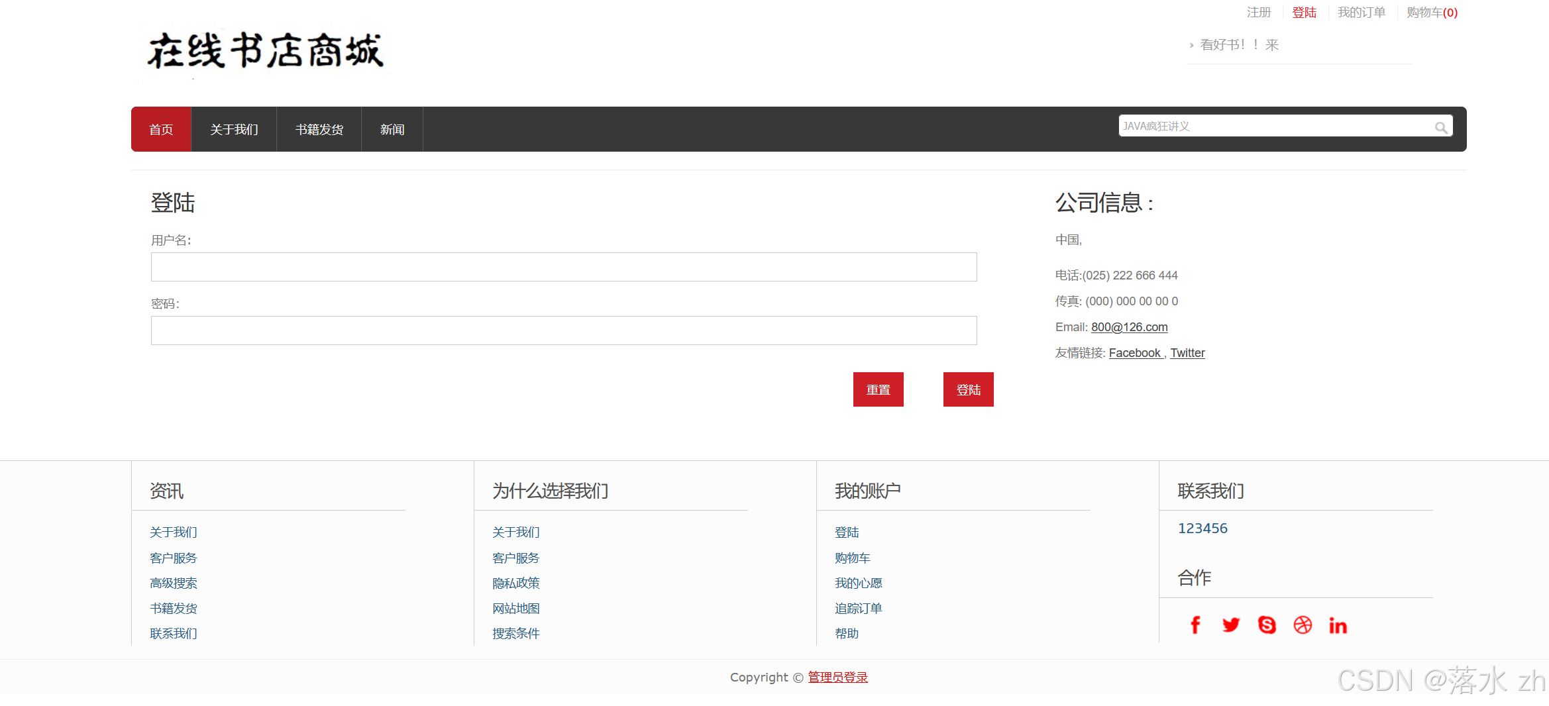Click 购物车 under 我的账户

tap(853, 558)
